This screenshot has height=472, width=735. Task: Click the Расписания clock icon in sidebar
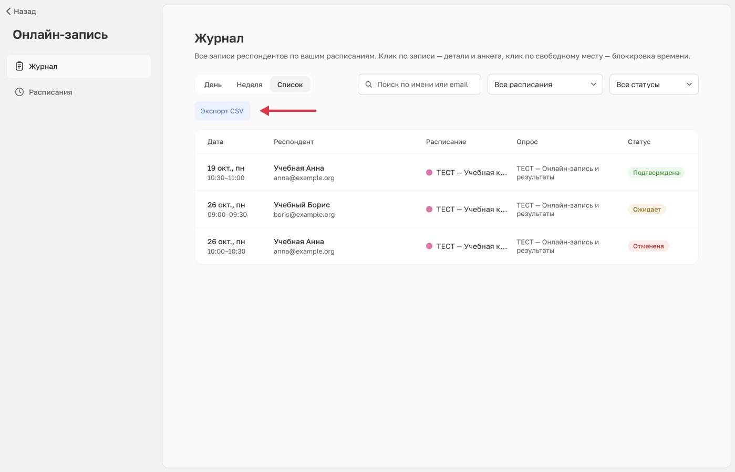pyautogui.click(x=19, y=92)
